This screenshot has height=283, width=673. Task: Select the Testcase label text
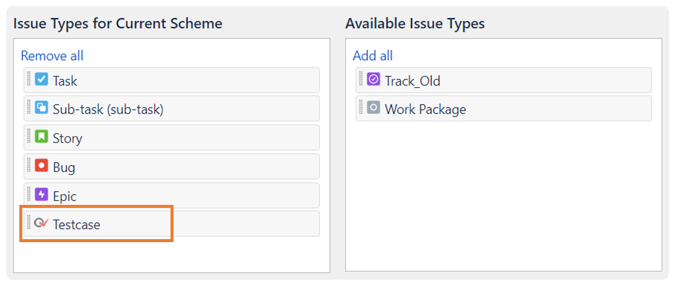click(77, 225)
